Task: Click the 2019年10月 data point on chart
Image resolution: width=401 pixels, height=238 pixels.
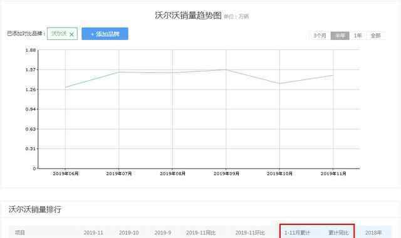Action: [x=279, y=83]
